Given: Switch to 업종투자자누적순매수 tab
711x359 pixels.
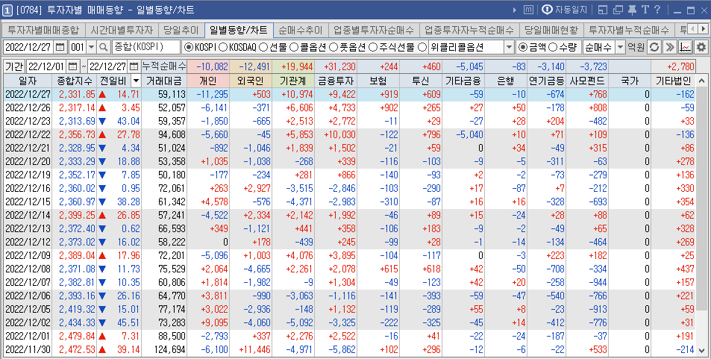Looking at the screenshot, I should click(469, 31).
